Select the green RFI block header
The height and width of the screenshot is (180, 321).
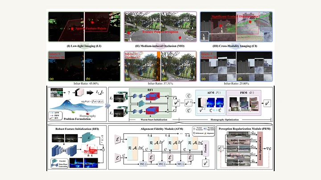coord(150,90)
